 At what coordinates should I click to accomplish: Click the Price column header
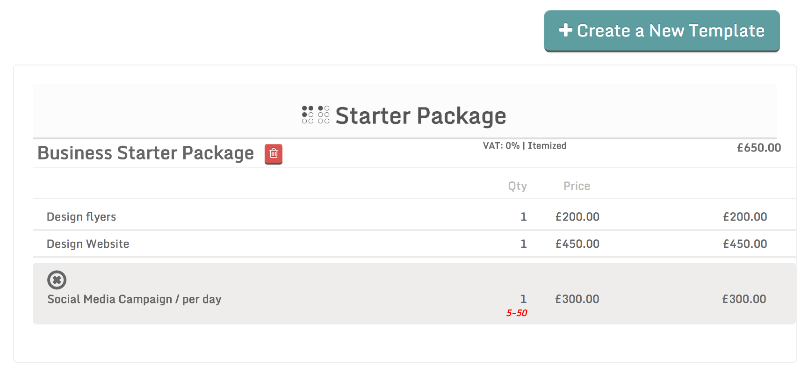coord(577,186)
